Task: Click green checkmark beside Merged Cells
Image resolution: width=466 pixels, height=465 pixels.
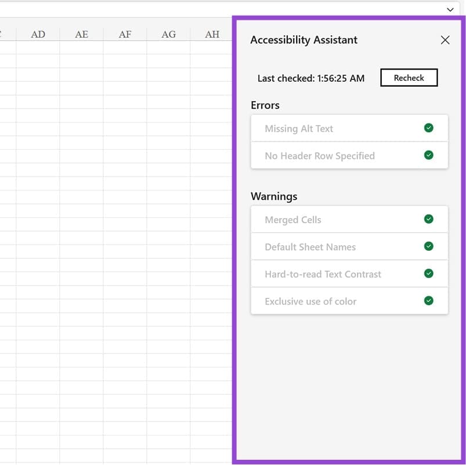Action: click(x=428, y=219)
